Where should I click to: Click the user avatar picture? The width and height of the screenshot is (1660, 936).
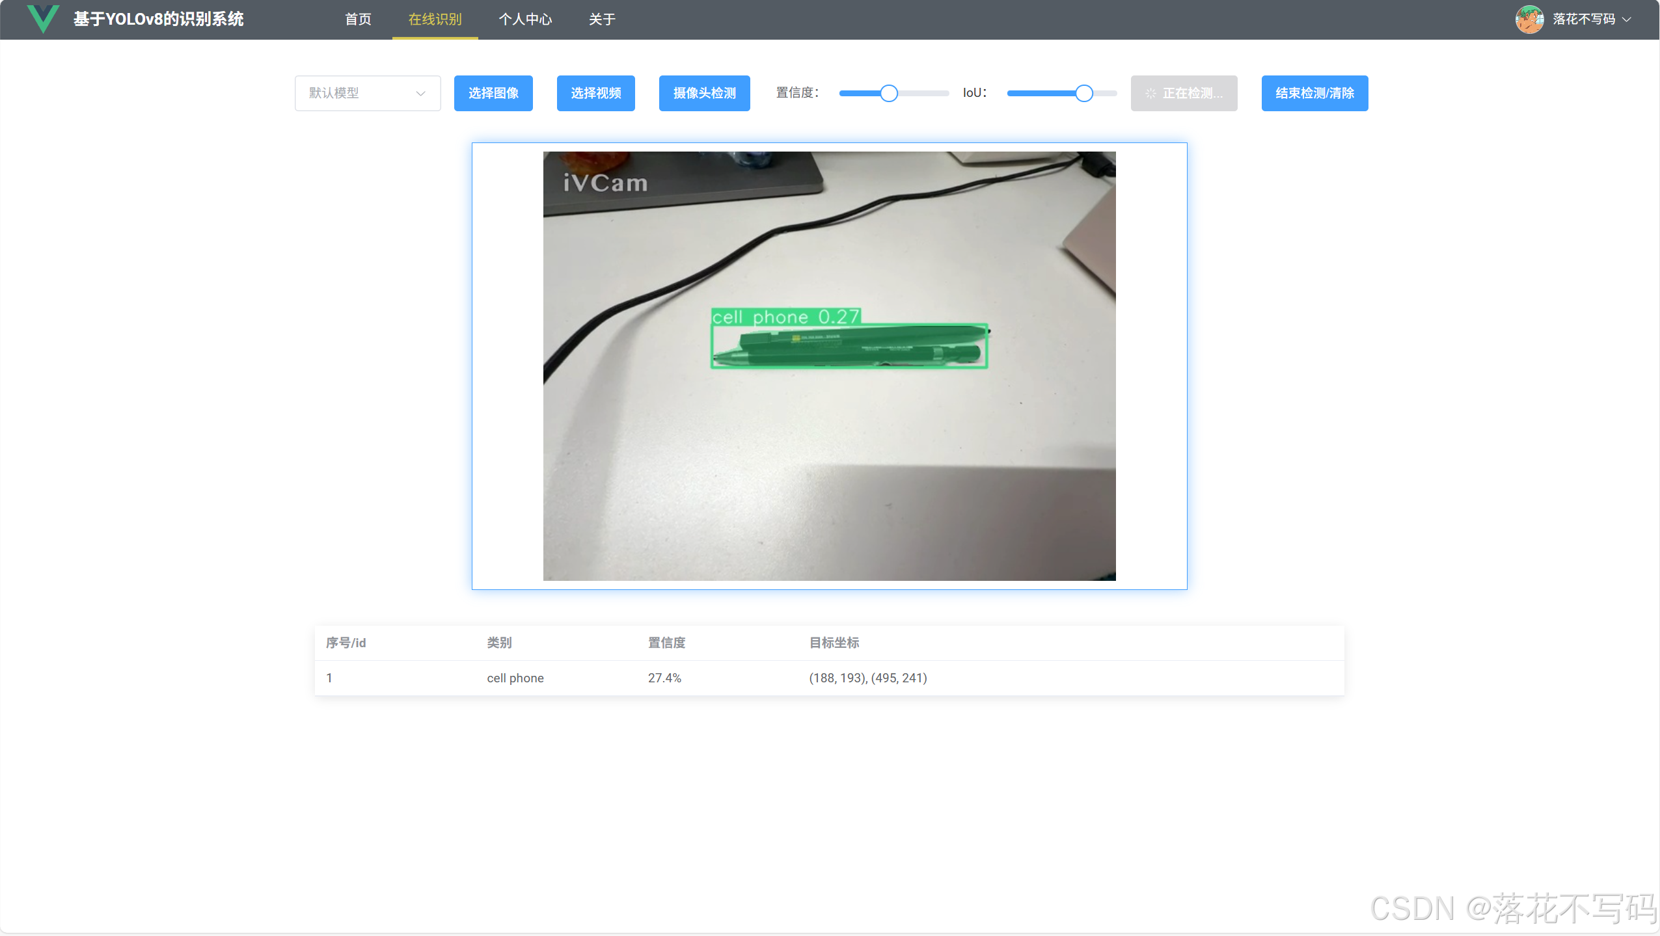click(1529, 20)
